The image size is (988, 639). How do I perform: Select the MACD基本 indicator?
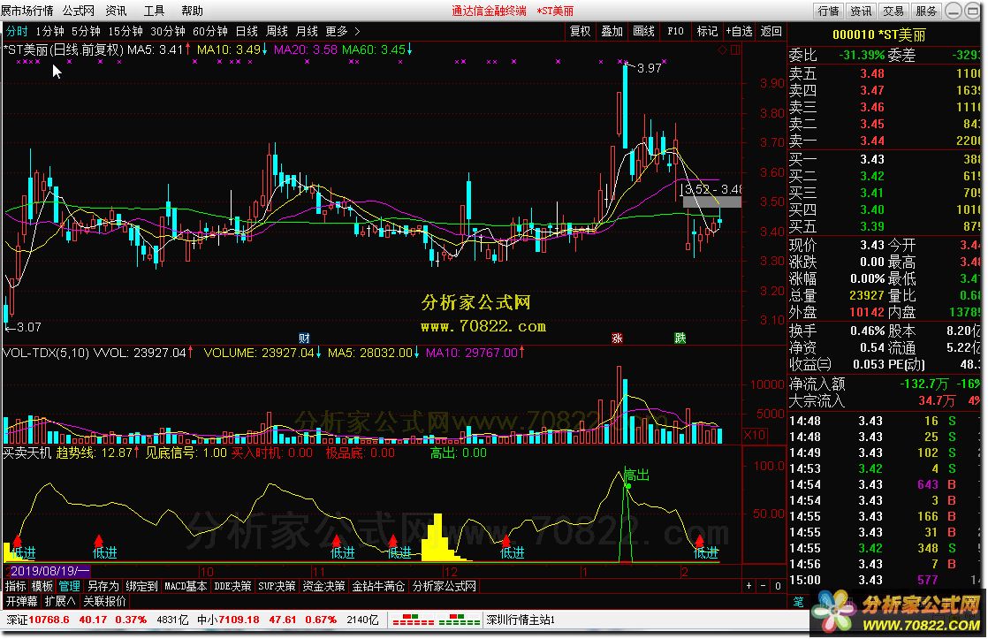point(186,586)
